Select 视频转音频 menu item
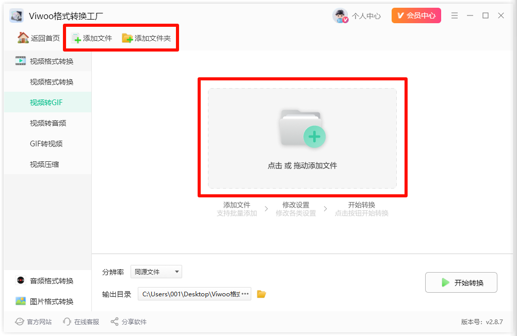 click(x=47, y=123)
